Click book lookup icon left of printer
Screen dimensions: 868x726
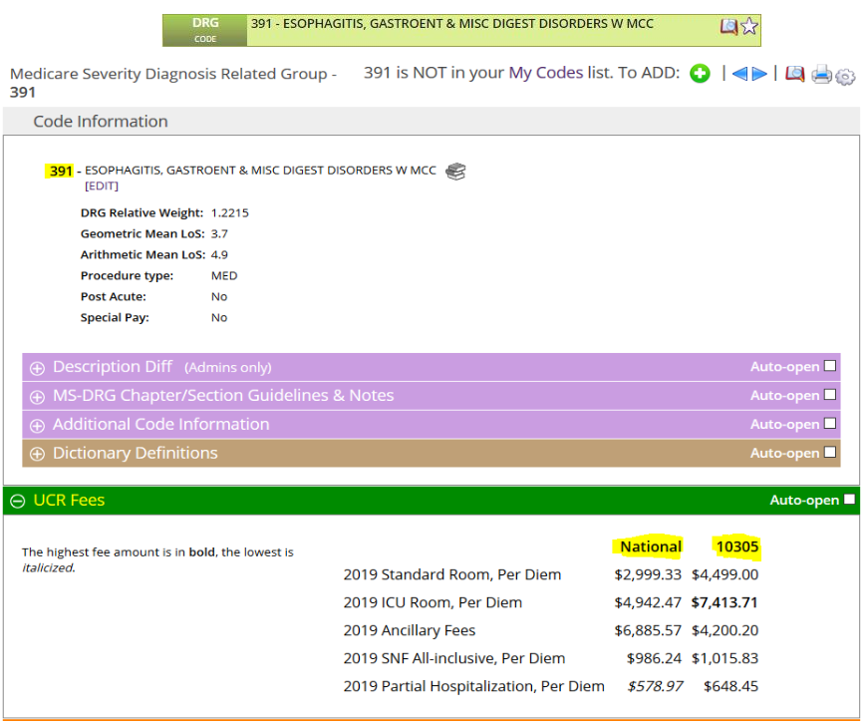(x=794, y=74)
